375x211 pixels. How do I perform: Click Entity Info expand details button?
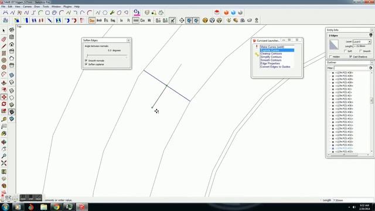tap(371, 35)
